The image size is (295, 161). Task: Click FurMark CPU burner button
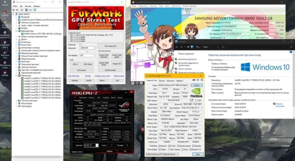(82, 70)
